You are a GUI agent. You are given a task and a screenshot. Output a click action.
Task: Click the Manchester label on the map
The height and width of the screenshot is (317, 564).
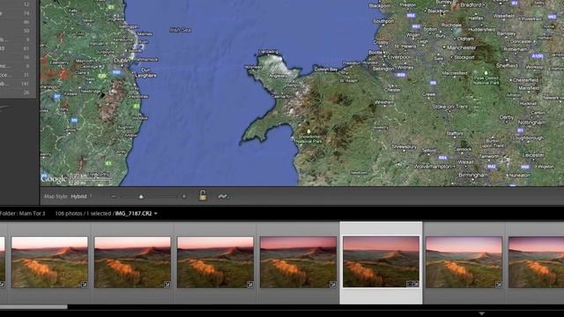coord(462,48)
